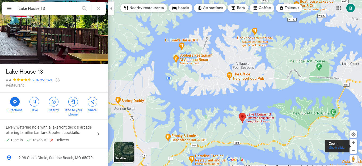
Task: Filter map by Coffee
Action: click(x=262, y=8)
